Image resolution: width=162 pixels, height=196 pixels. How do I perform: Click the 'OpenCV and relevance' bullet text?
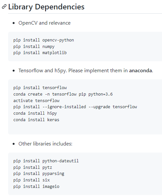[x=44, y=23]
